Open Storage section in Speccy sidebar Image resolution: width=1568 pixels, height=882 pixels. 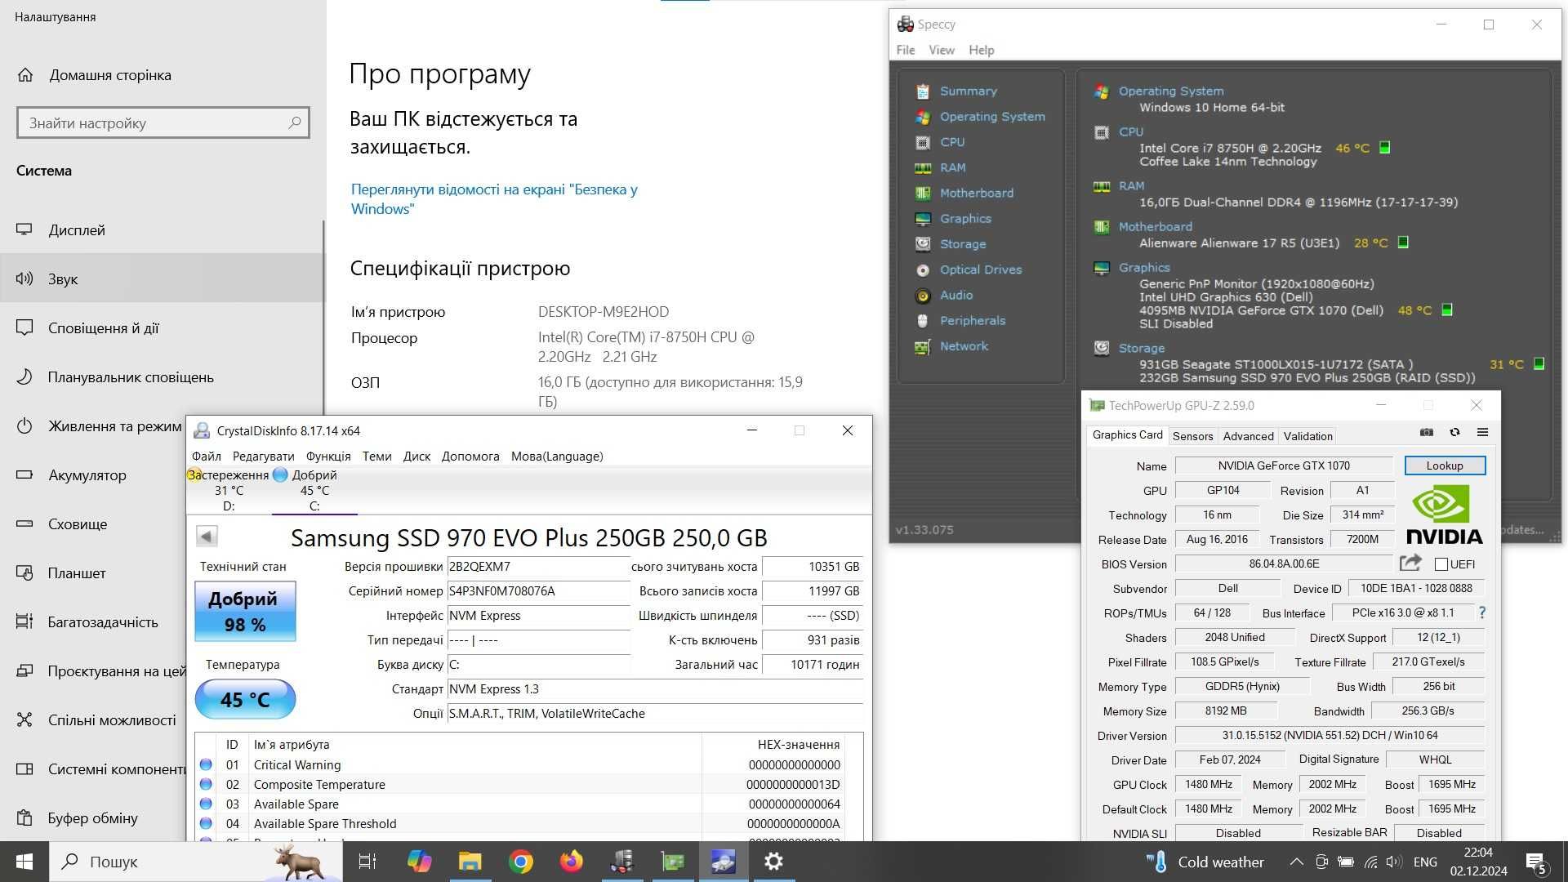pos(962,243)
